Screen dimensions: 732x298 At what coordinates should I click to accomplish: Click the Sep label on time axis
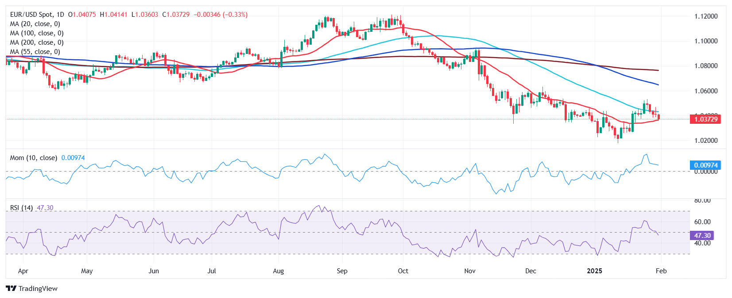[342, 271]
